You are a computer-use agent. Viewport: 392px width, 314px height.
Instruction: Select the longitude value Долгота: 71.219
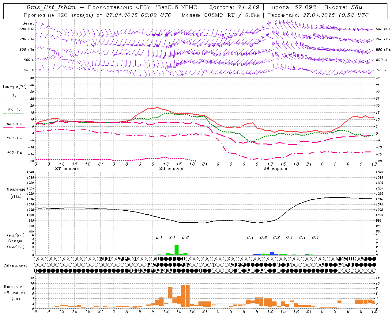point(234,7)
